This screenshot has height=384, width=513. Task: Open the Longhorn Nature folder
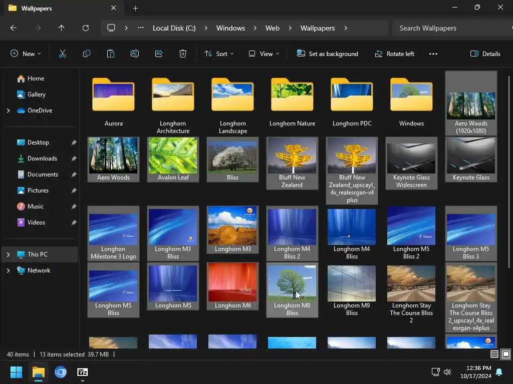[x=292, y=102]
